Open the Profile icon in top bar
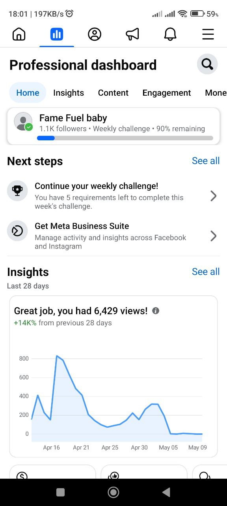 (95, 34)
